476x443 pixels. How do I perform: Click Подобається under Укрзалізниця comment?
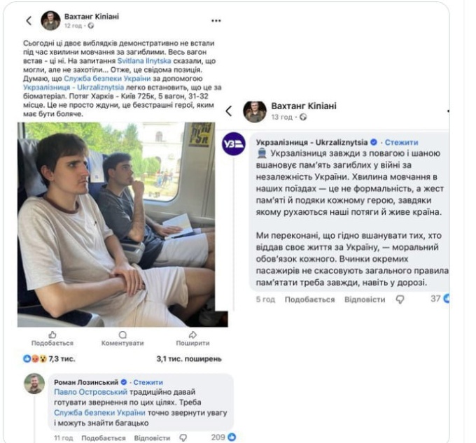pyautogui.click(x=309, y=299)
